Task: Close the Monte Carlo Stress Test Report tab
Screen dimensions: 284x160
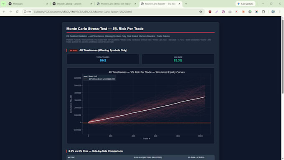Action: tap(135, 4)
